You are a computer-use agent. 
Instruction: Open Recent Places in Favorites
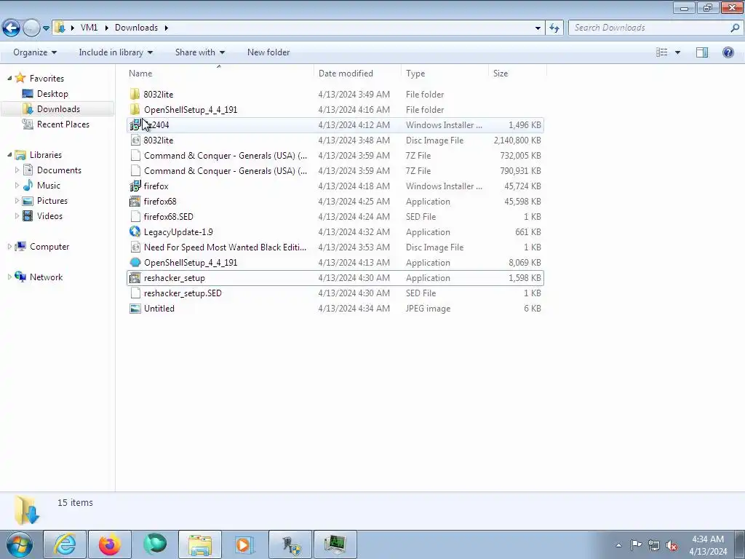point(63,124)
